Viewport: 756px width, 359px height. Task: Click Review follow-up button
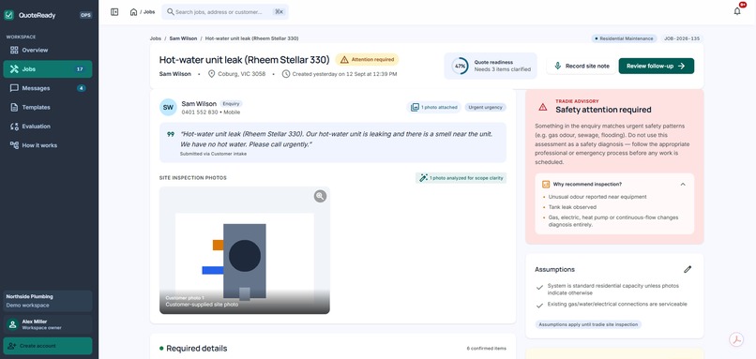pyautogui.click(x=657, y=66)
